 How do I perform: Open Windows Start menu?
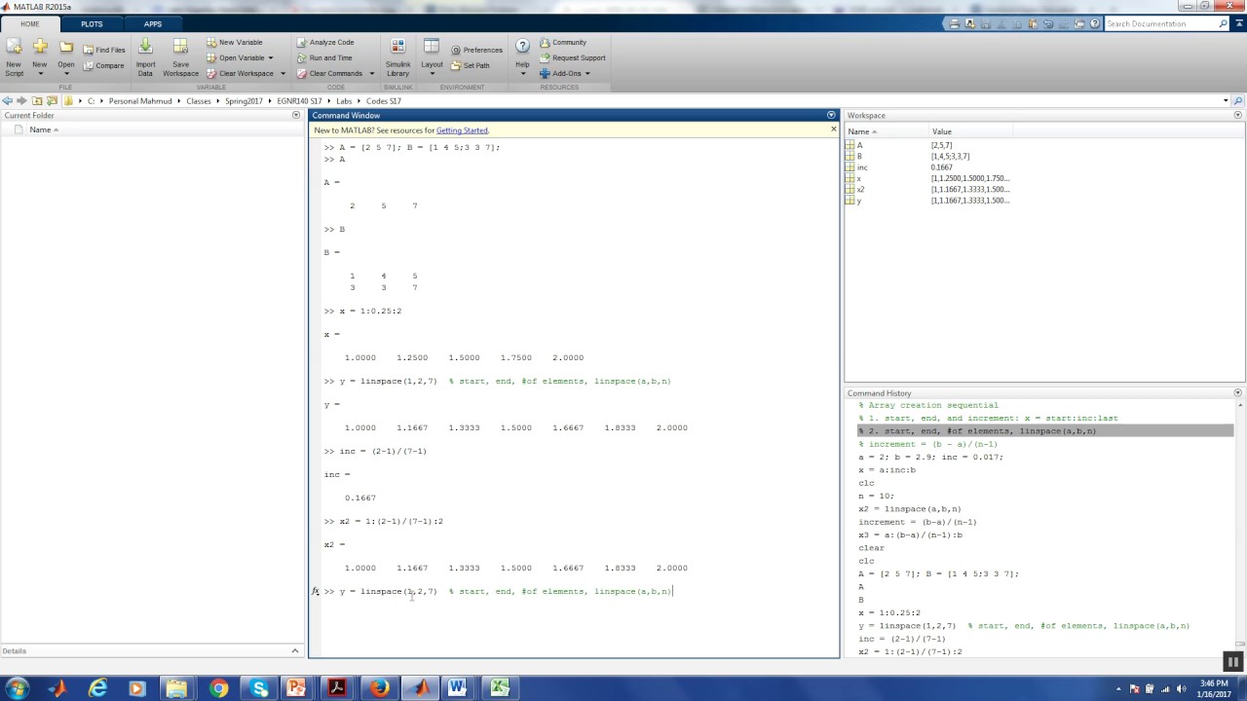point(17,688)
